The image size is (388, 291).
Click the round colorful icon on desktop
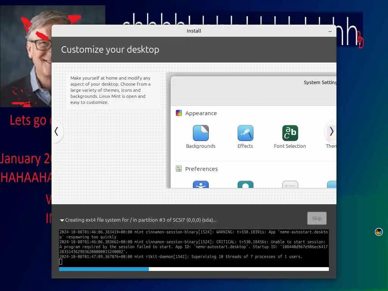(x=379, y=232)
